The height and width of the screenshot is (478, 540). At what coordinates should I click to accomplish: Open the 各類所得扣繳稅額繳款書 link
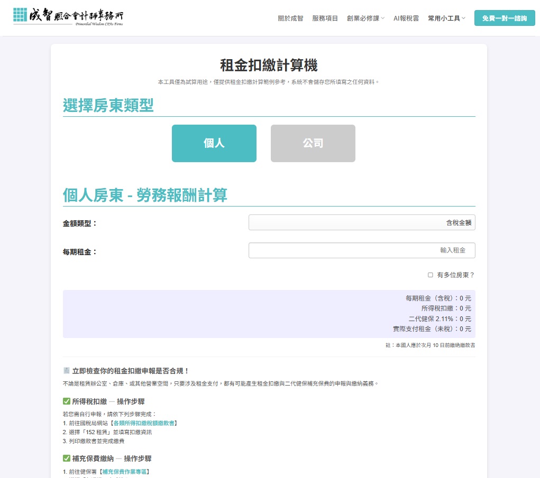tap(144, 424)
